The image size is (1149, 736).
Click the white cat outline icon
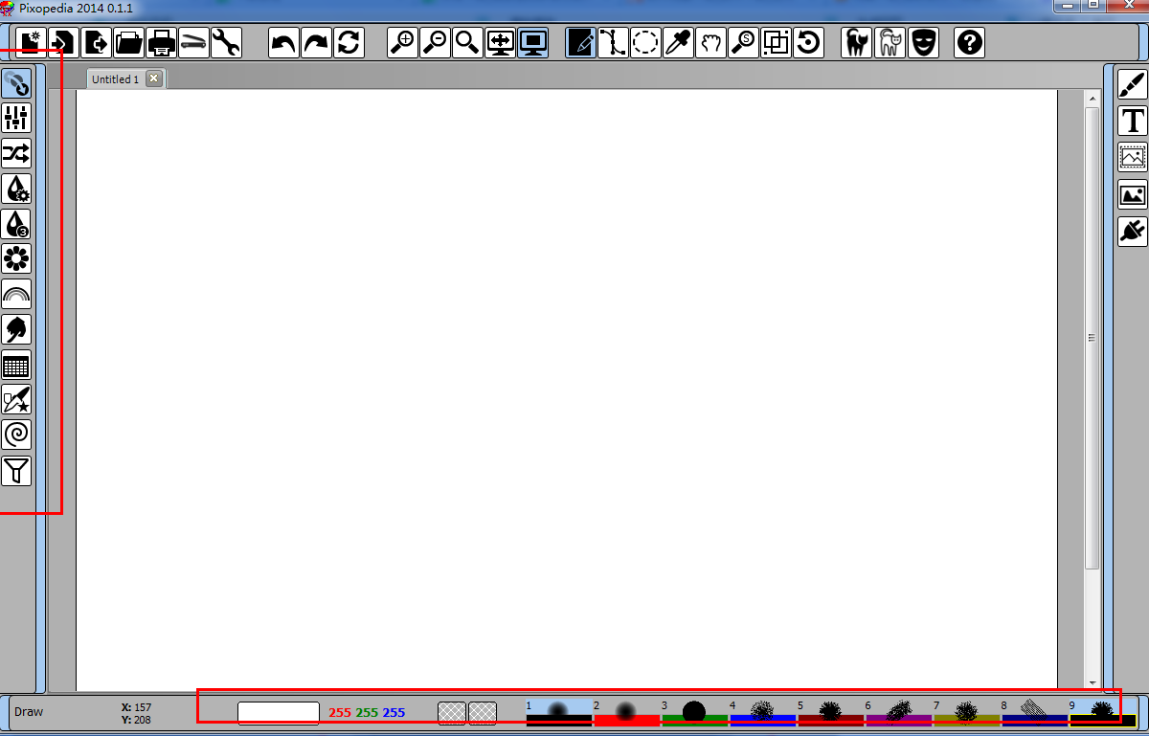[x=890, y=42]
